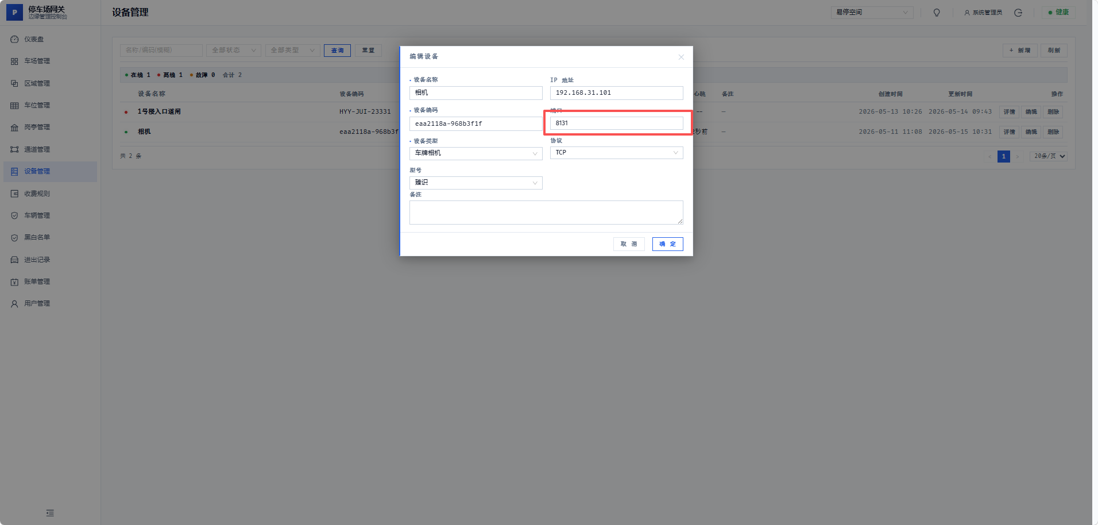
Task: Click the 车场管理 grid icon
Action: pos(14,61)
